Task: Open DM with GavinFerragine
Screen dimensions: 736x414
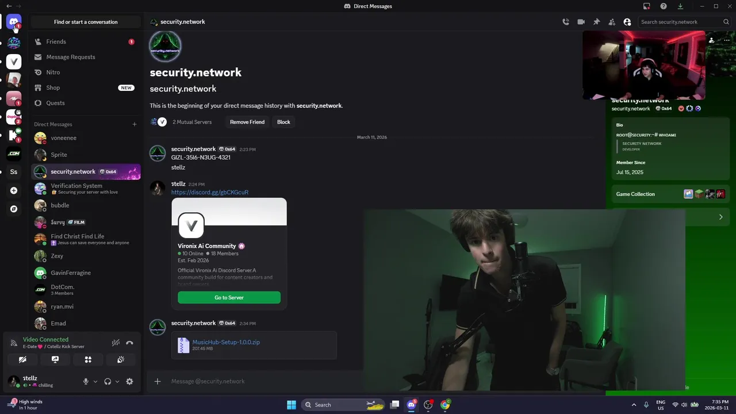Action: tap(86, 273)
